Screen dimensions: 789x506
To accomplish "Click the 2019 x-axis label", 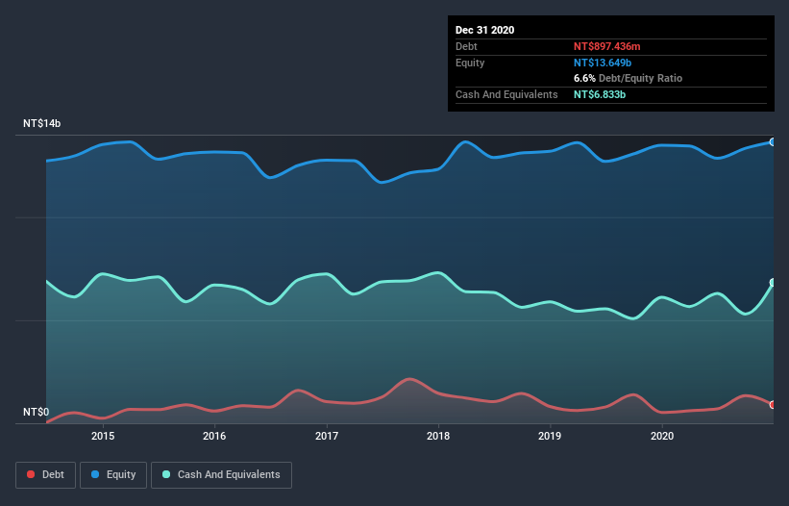I will 550,436.
